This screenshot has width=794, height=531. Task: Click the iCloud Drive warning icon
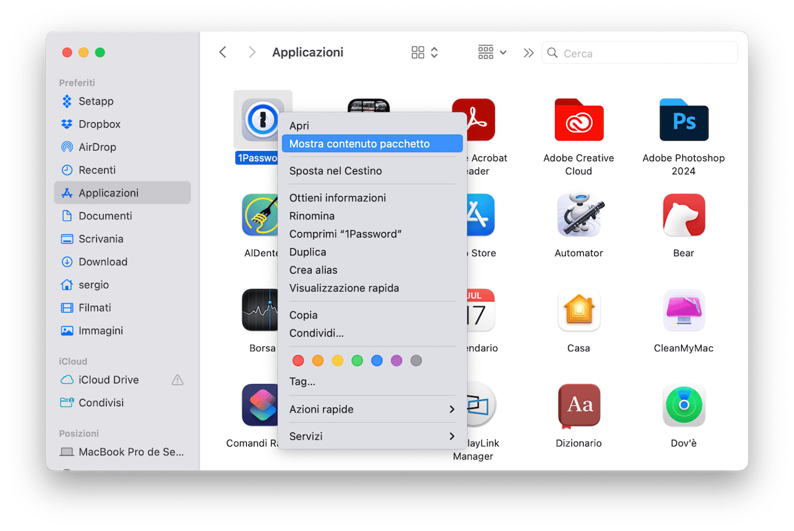point(178,379)
